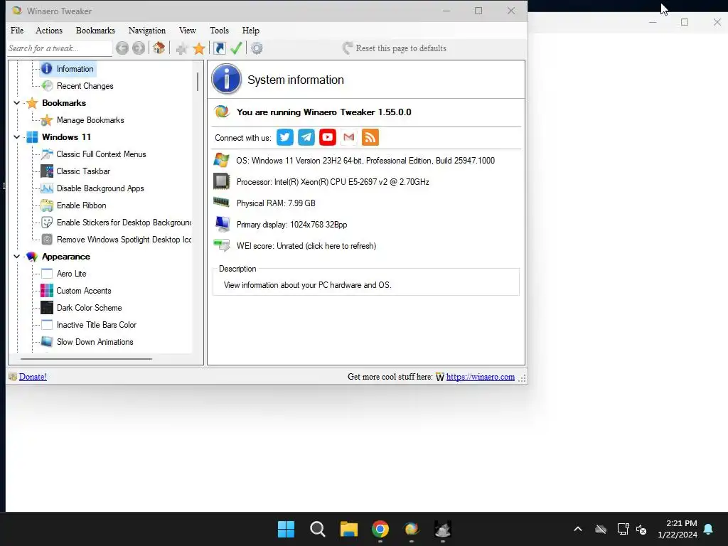The width and height of the screenshot is (728, 546).
Task: Click the Enable Ribbon tree icon
Action: [x=47, y=205]
